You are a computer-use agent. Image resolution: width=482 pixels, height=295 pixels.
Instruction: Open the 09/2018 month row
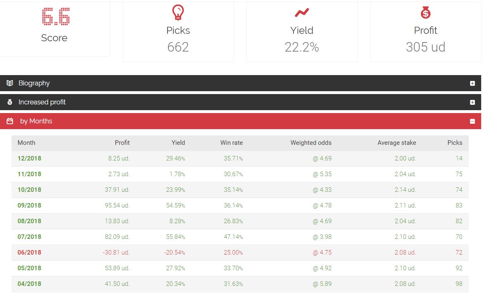[x=240, y=205]
